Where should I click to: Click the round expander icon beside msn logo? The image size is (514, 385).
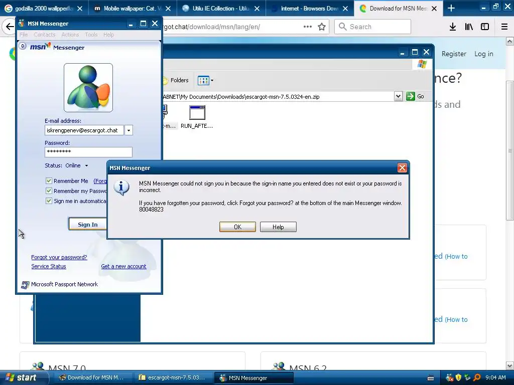click(x=22, y=46)
